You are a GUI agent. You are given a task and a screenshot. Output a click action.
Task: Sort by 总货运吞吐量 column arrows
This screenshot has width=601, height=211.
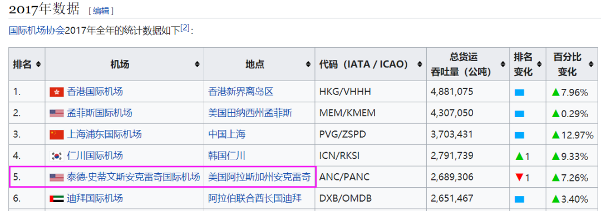(x=503, y=64)
